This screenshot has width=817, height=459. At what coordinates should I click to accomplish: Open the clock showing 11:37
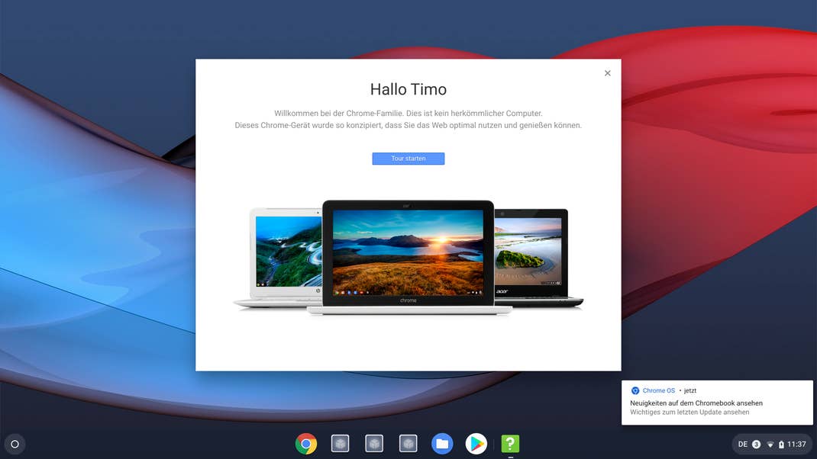point(796,445)
